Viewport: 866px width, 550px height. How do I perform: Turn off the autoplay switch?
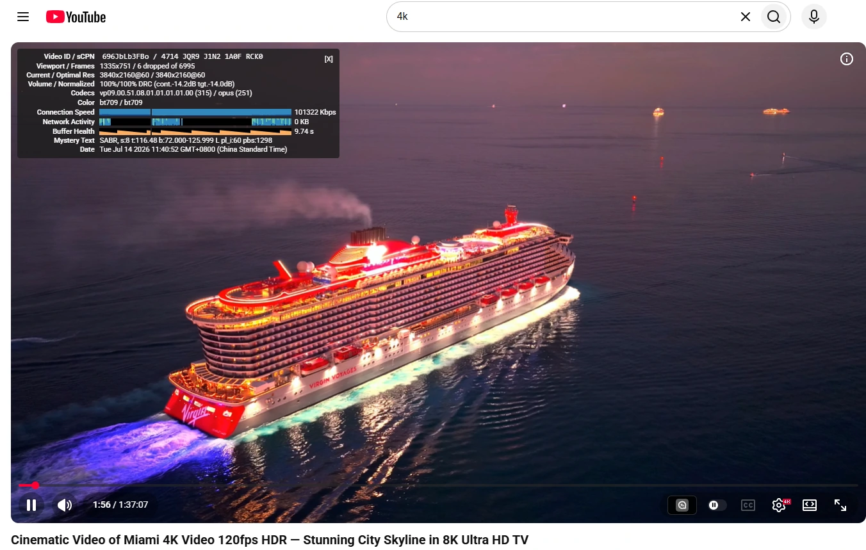pos(716,505)
